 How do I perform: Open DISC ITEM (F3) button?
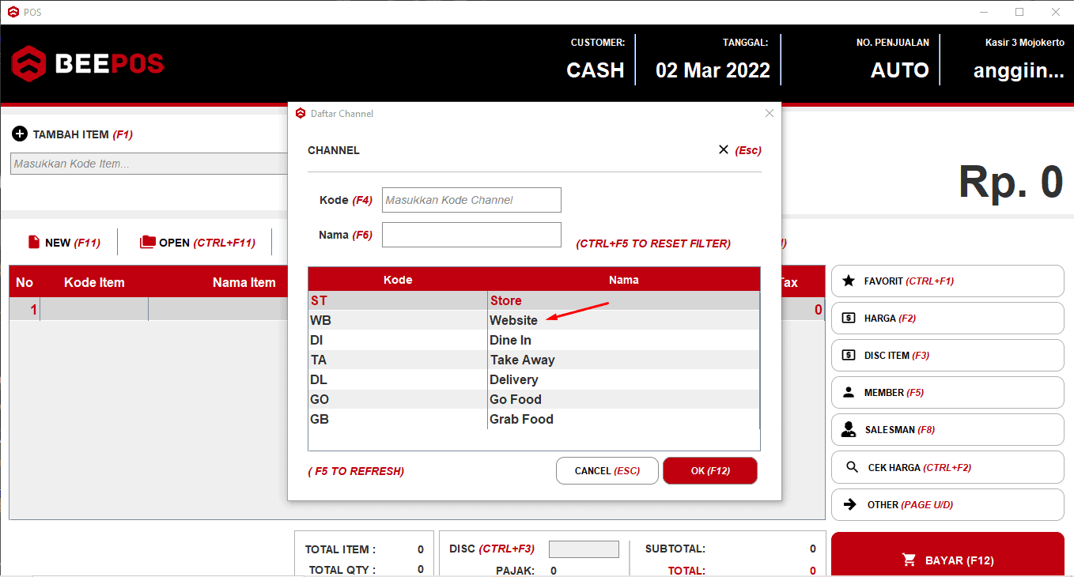click(947, 355)
